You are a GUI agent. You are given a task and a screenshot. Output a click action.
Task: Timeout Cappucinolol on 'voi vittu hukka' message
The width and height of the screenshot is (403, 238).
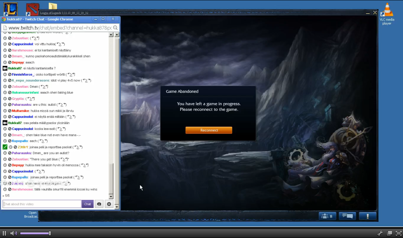pyautogui.click(x=5, y=44)
